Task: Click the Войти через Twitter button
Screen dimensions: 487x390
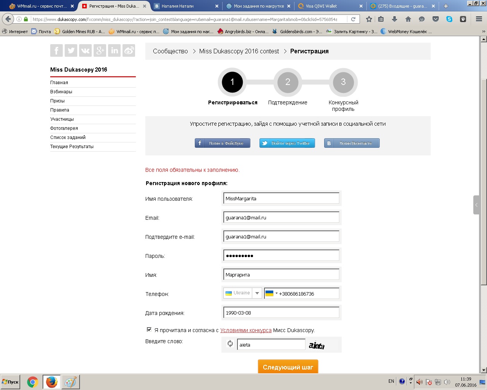Action: pyautogui.click(x=287, y=143)
